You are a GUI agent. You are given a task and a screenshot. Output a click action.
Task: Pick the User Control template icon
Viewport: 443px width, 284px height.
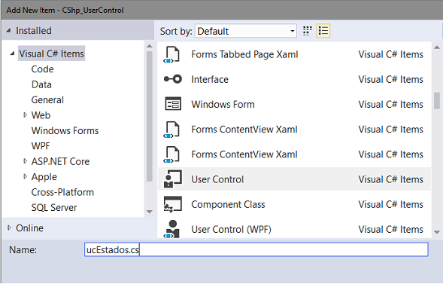coord(173,179)
